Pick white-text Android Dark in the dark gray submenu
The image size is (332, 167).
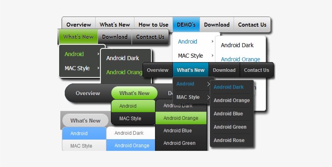pos(123,58)
